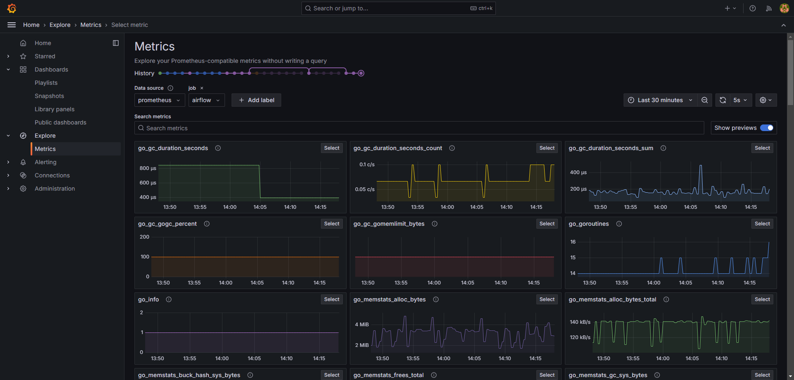Screen dimensions: 794x380
Task: Click the Metrics breadcrumb link
Action: (x=91, y=25)
